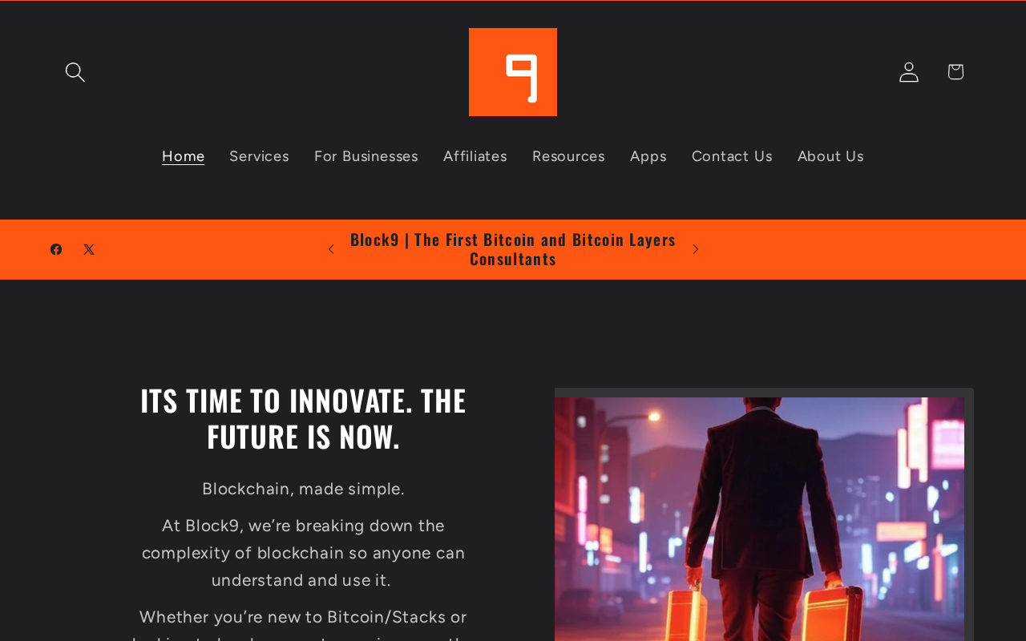Click the Block9 orange logo
Screen dimensions: 1026x641
(x=513, y=72)
